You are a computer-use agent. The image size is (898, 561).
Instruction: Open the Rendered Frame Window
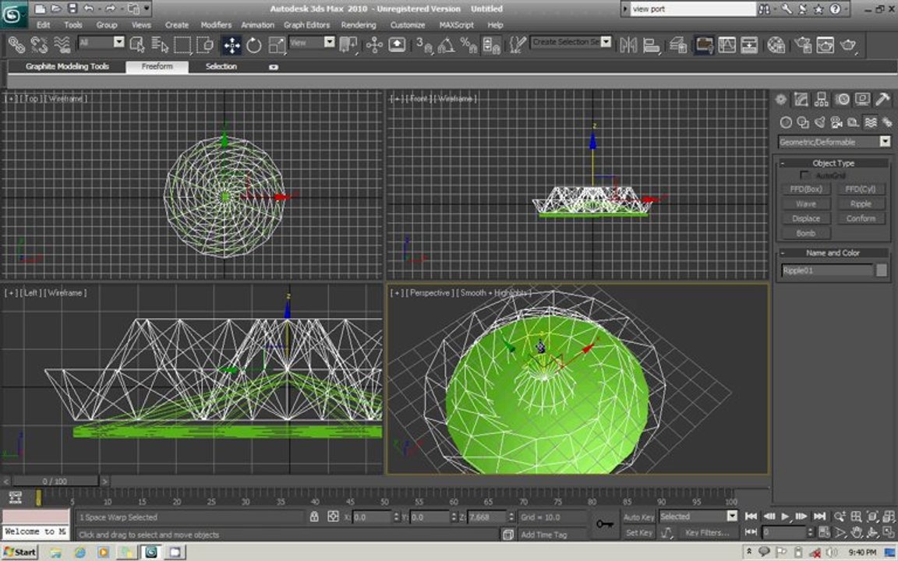click(826, 44)
